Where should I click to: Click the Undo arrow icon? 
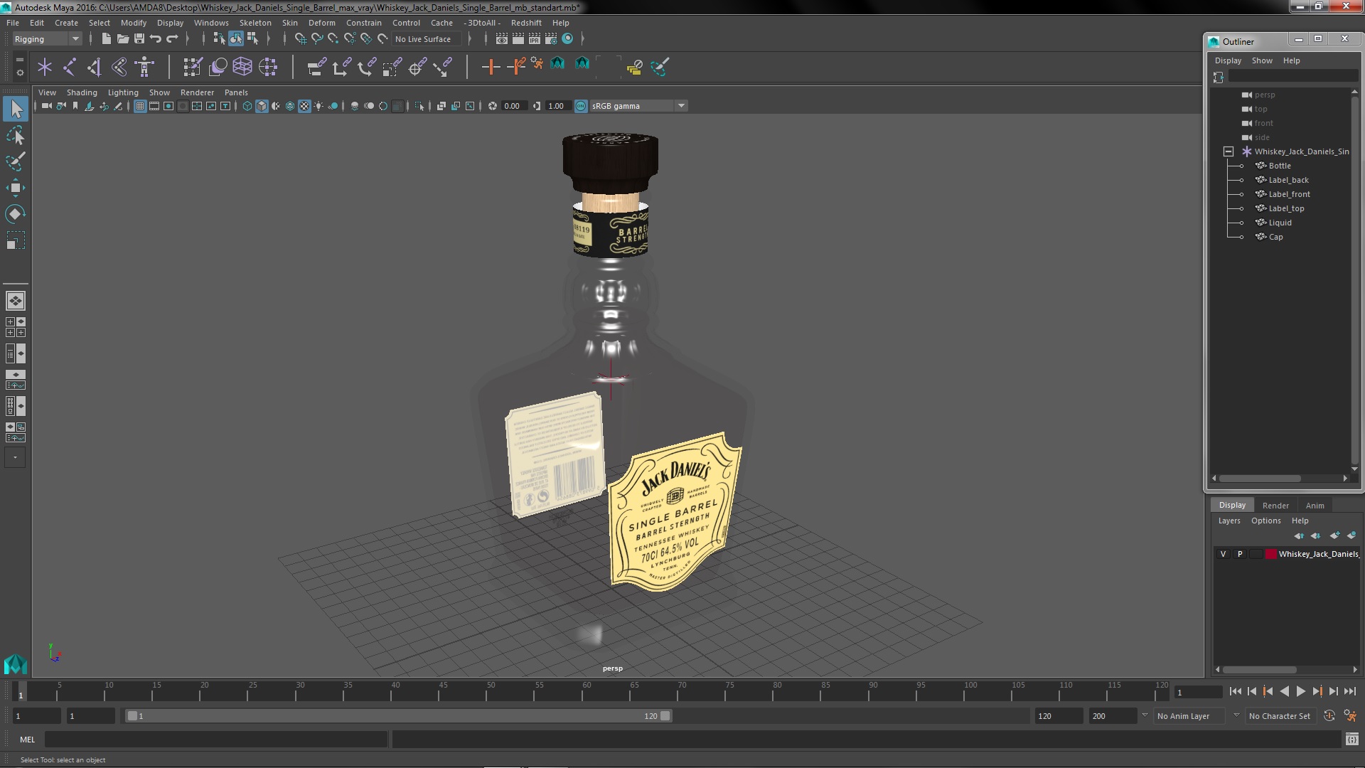pyautogui.click(x=156, y=38)
